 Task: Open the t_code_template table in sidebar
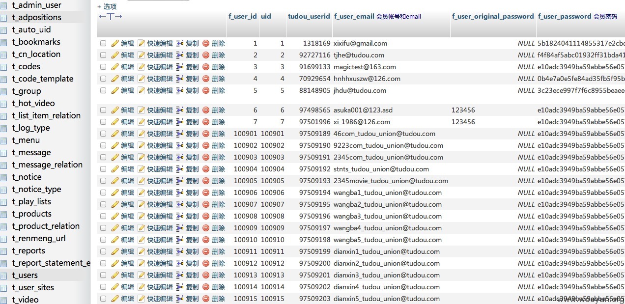(43, 79)
